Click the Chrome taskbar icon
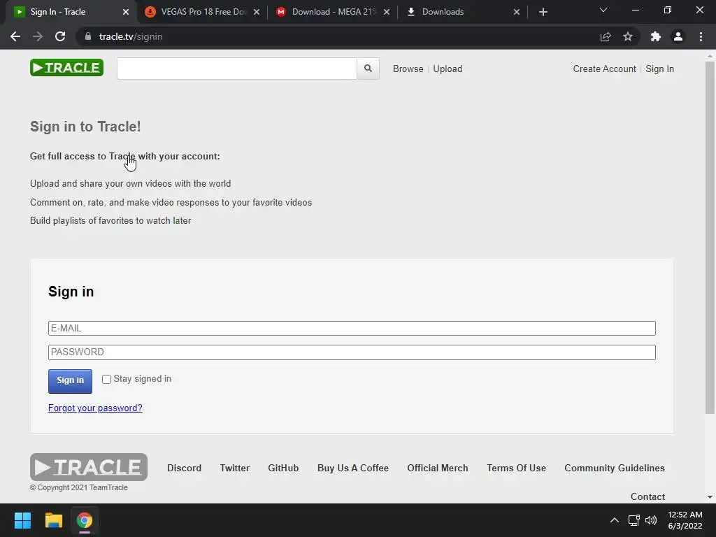 click(85, 520)
